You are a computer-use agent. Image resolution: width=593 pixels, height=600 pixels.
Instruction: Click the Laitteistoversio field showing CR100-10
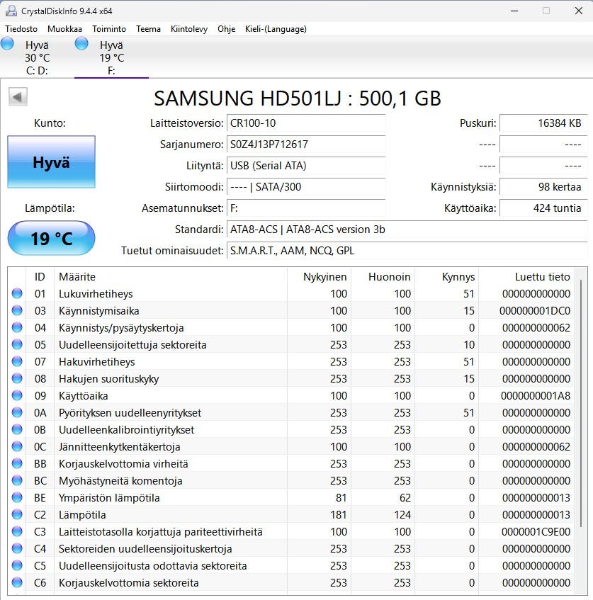pos(306,123)
